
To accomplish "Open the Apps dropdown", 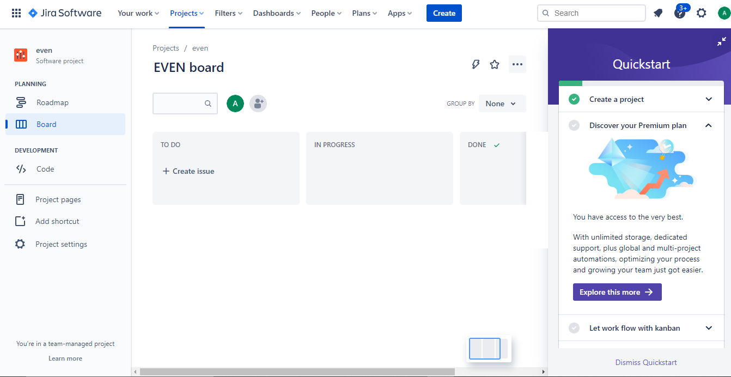I will point(400,13).
